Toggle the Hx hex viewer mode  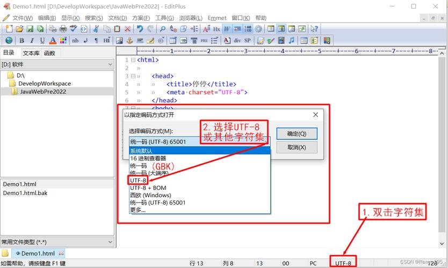(x=216, y=28)
